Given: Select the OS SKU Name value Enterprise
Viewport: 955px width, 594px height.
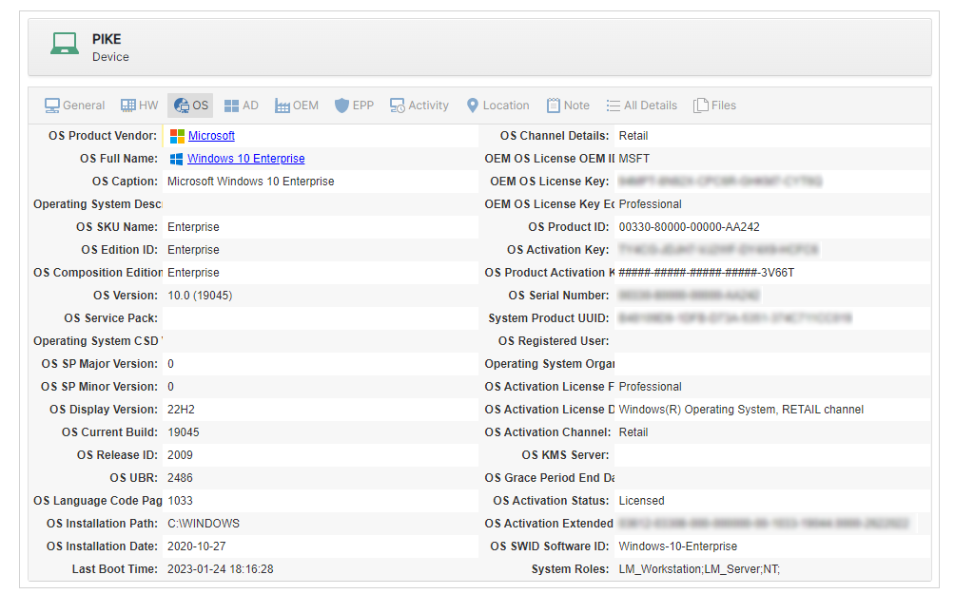Looking at the screenshot, I should (193, 227).
